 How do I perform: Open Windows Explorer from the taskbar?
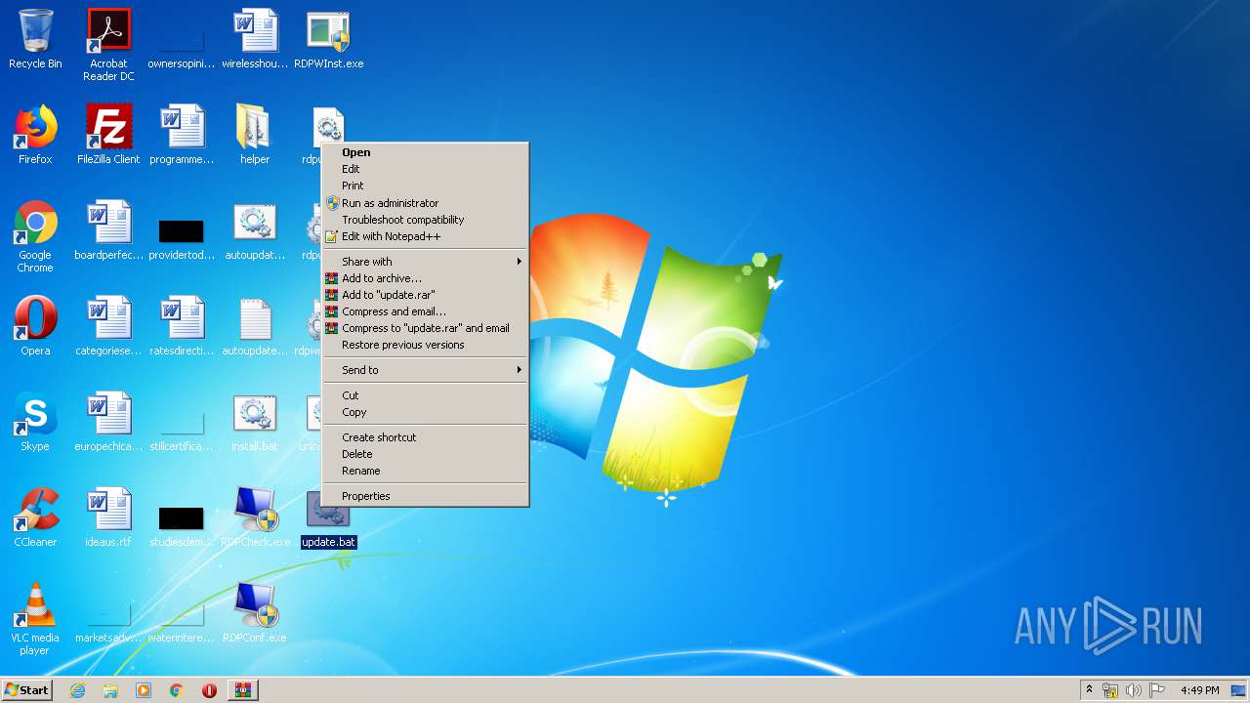tap(110, 690)
